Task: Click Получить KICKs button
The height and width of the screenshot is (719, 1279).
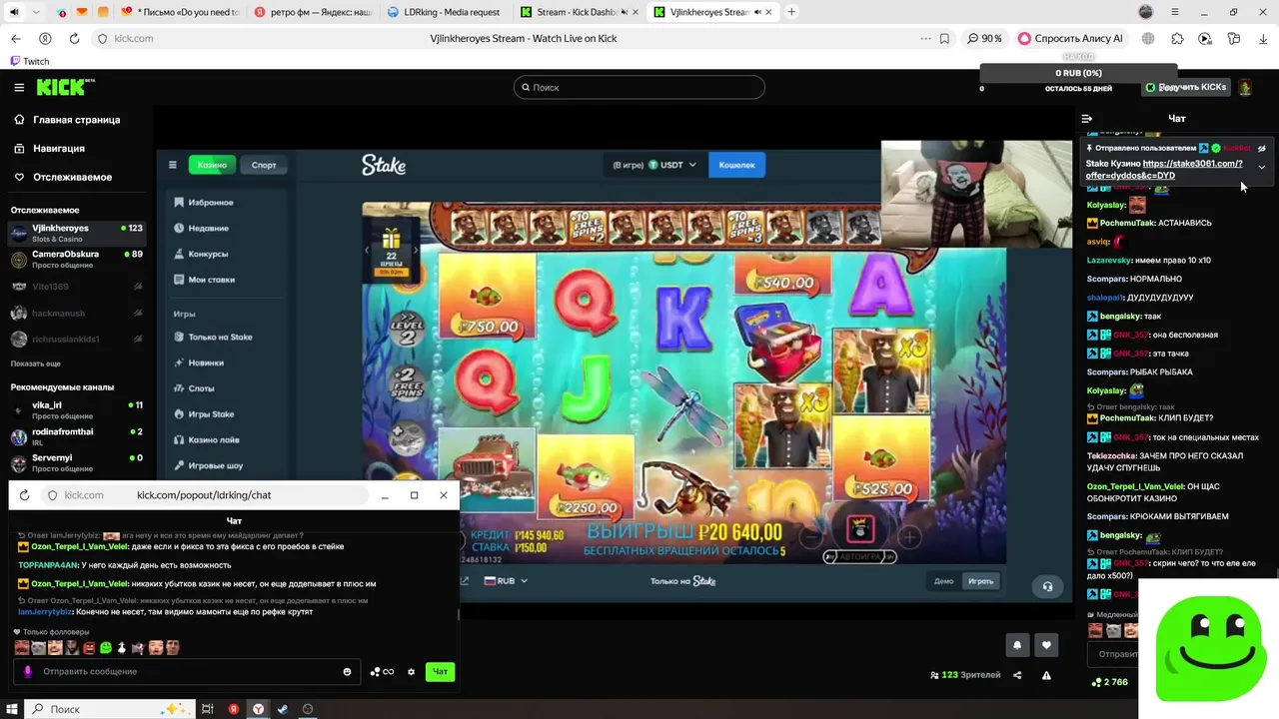Action: pyautogui.click(x=1186, y=88)
